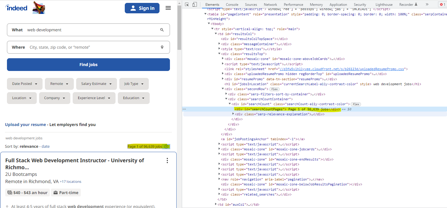
Task: Open the Remote filter dropdown
Action: pyautogui.click(x=59, y=84)
